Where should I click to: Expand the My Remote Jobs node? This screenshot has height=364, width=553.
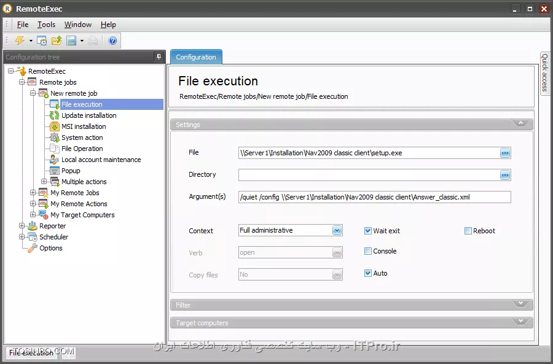tap(33, 193)
